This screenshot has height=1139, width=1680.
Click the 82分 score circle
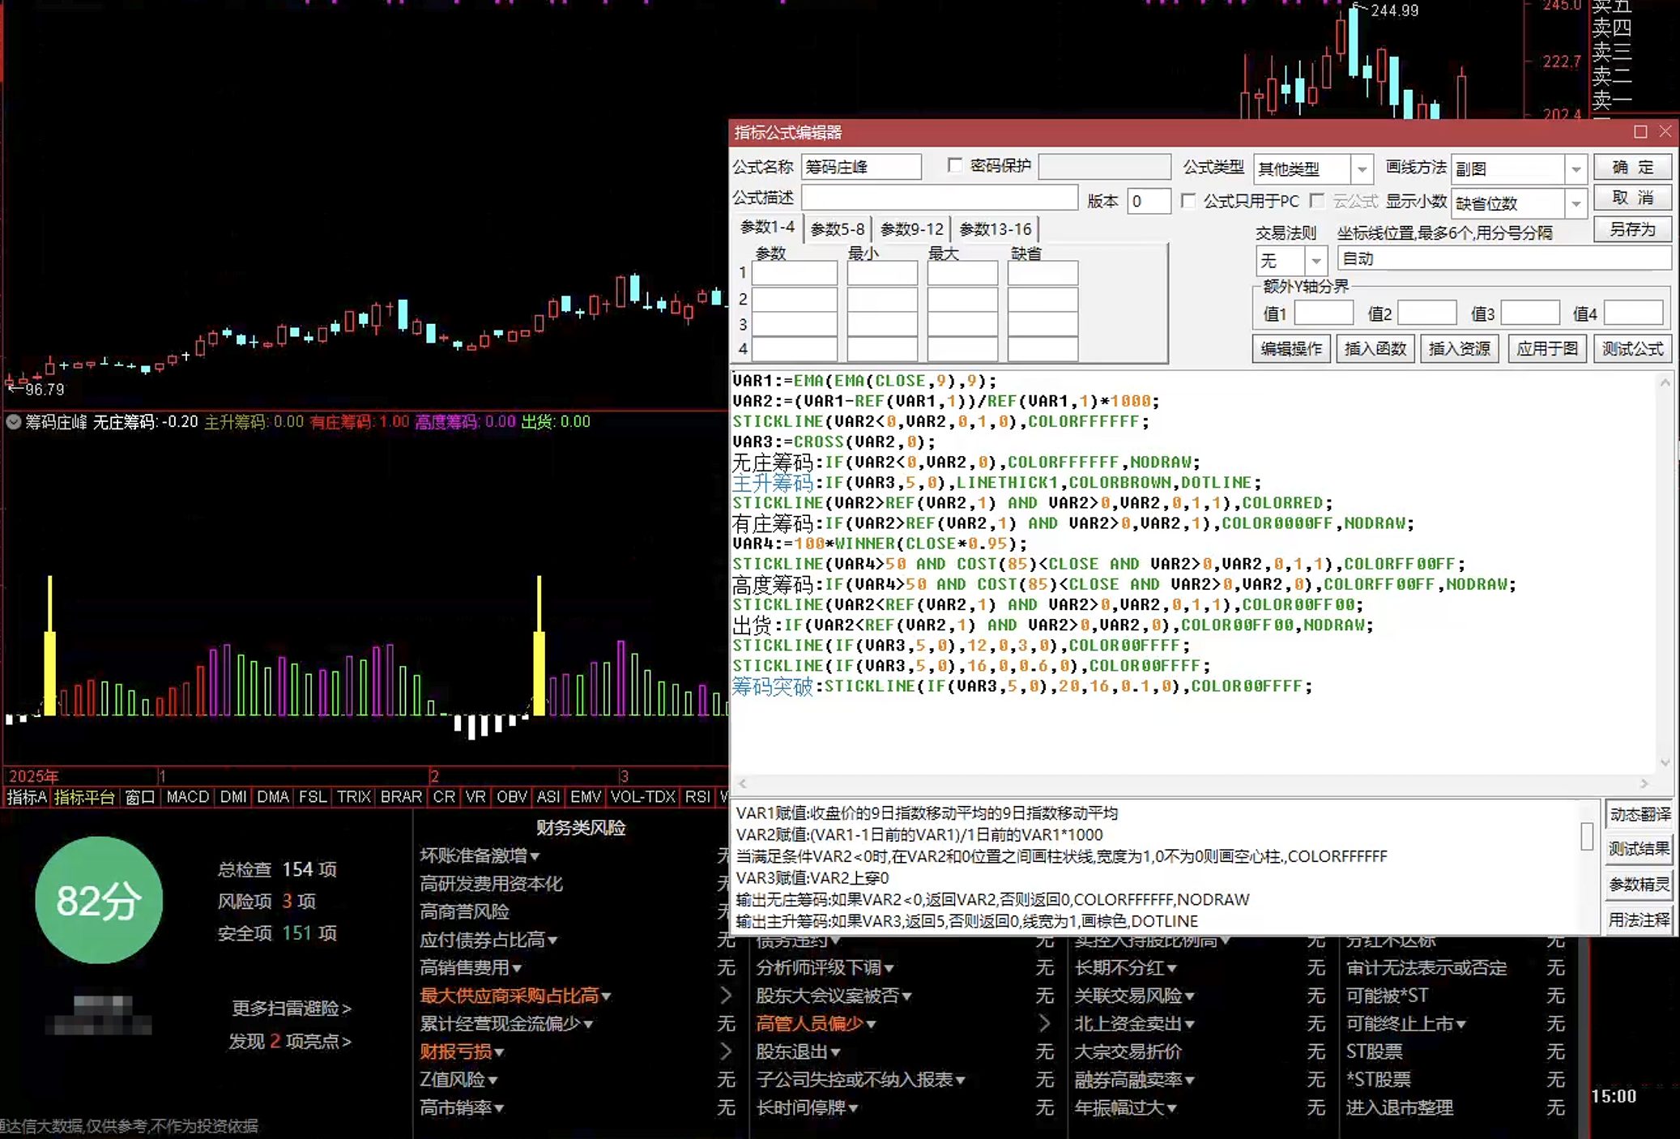pos(99,900)
